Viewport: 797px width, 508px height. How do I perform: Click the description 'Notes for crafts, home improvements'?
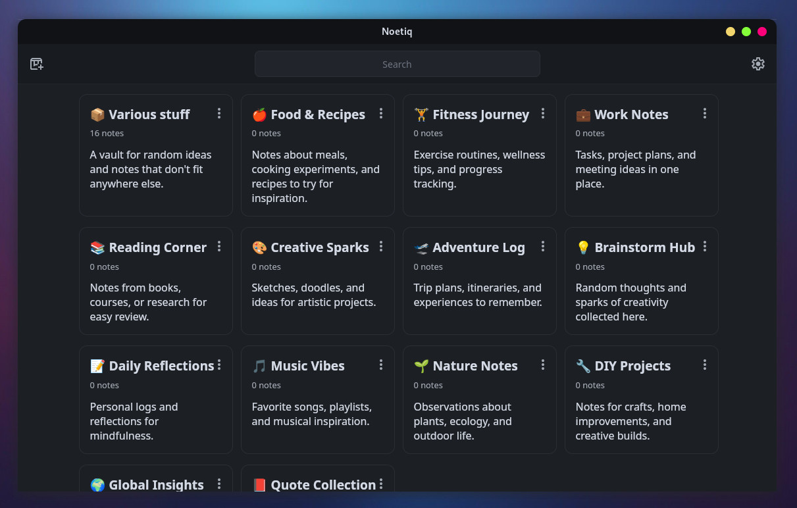pyautogui.click(x=630, y=421)
